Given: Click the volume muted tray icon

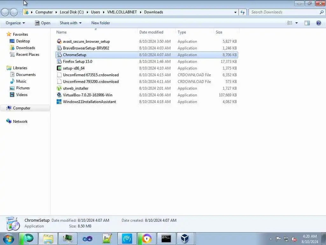Looking at the screenshot, I should click(294, 239).
